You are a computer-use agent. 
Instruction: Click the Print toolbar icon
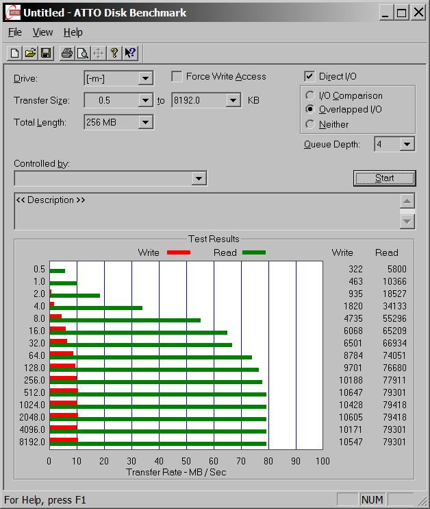[66, 53]
